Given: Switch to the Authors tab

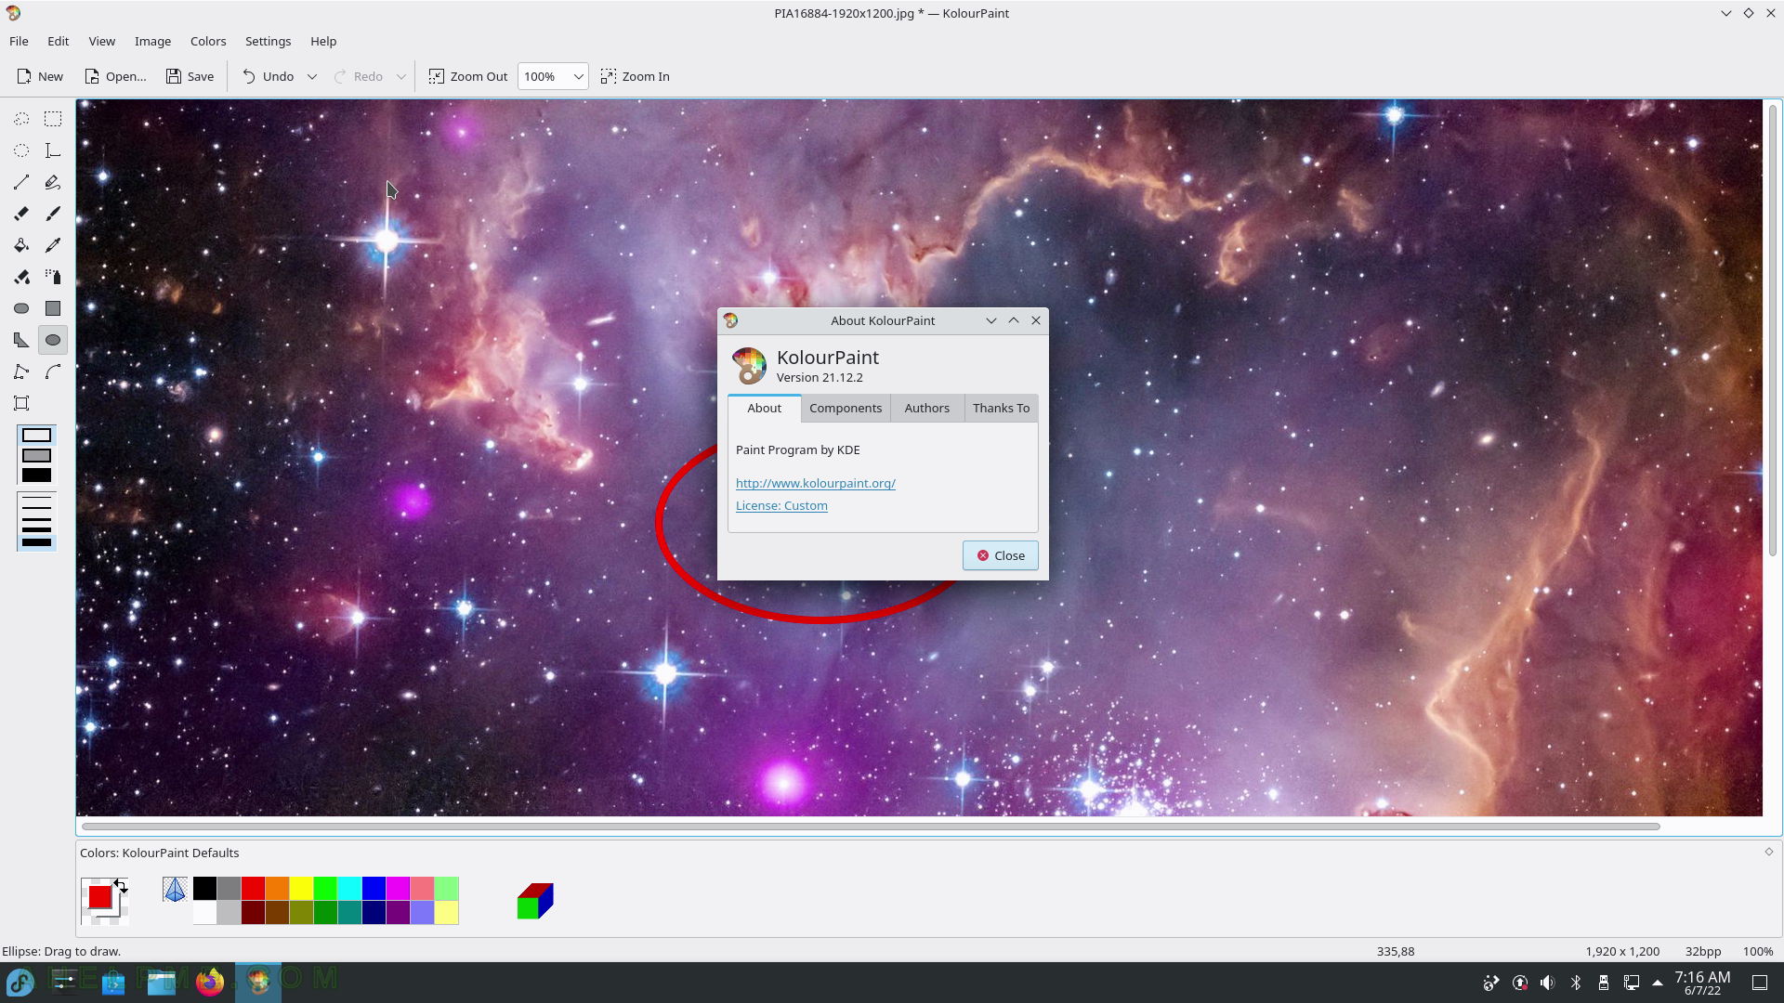Looking at the screenshot, I should coord(927,408).
